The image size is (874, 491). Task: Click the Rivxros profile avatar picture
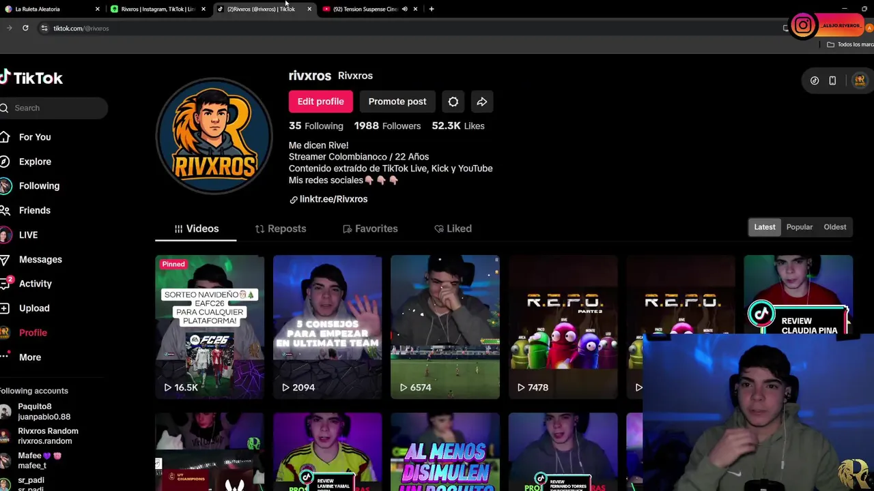[214, 136]
